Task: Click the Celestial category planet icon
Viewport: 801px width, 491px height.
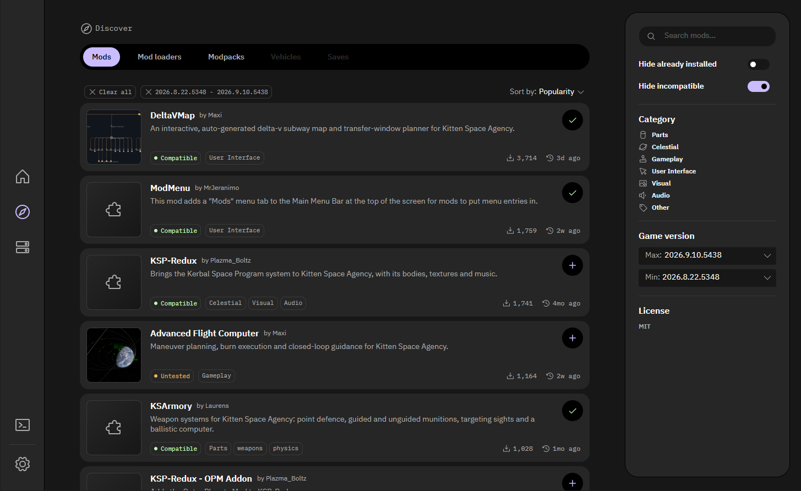Action: click(642, 147)
